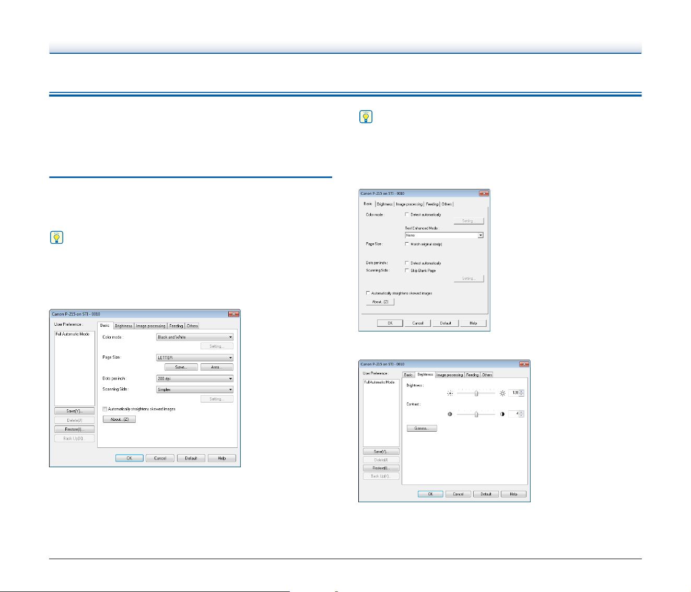Screen dimensions: 691x592
Task: Click the Area... button
Action: (217, 367)
